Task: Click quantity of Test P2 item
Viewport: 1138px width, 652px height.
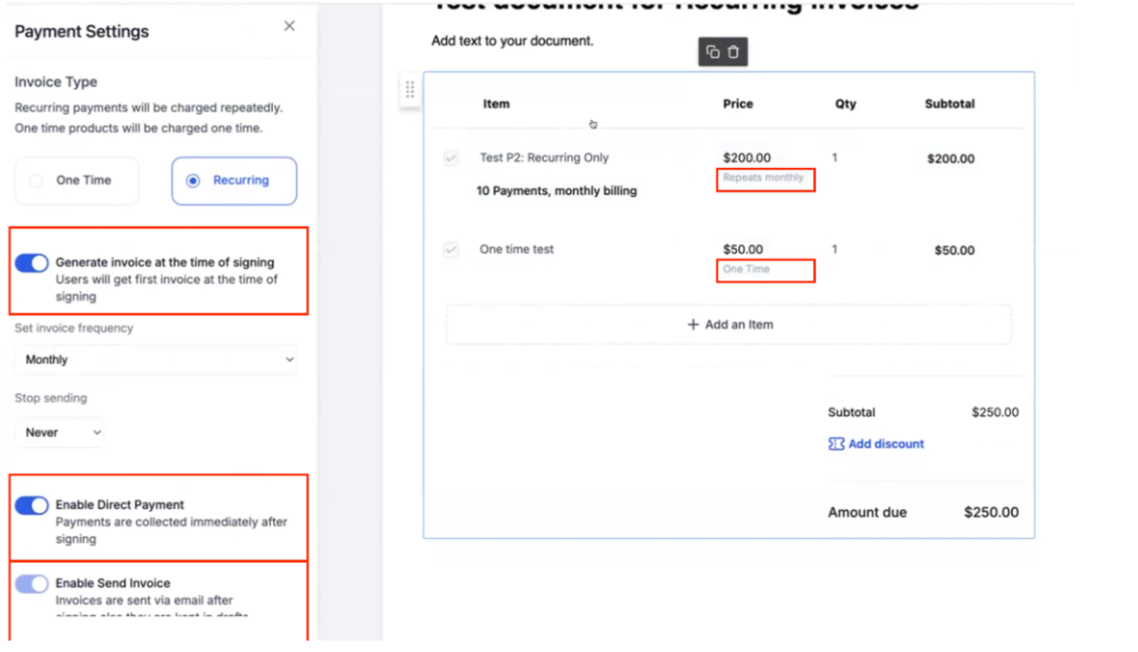Action: click(835, 158)
